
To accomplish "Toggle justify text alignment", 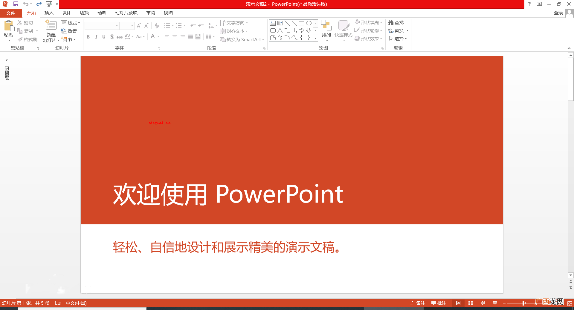I will coord(190,37).
